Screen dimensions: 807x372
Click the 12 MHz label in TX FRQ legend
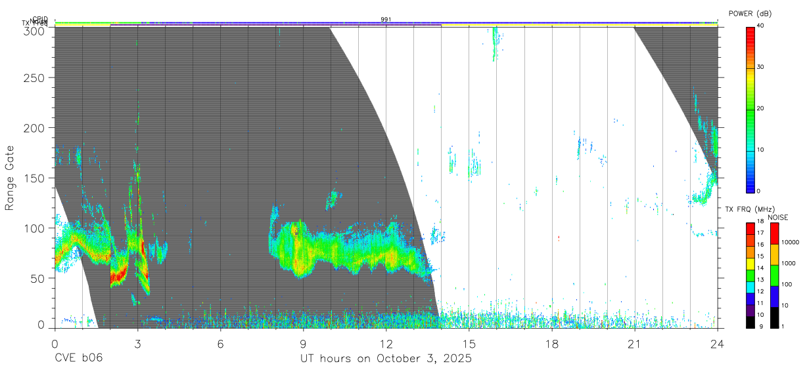coord(760,291)
